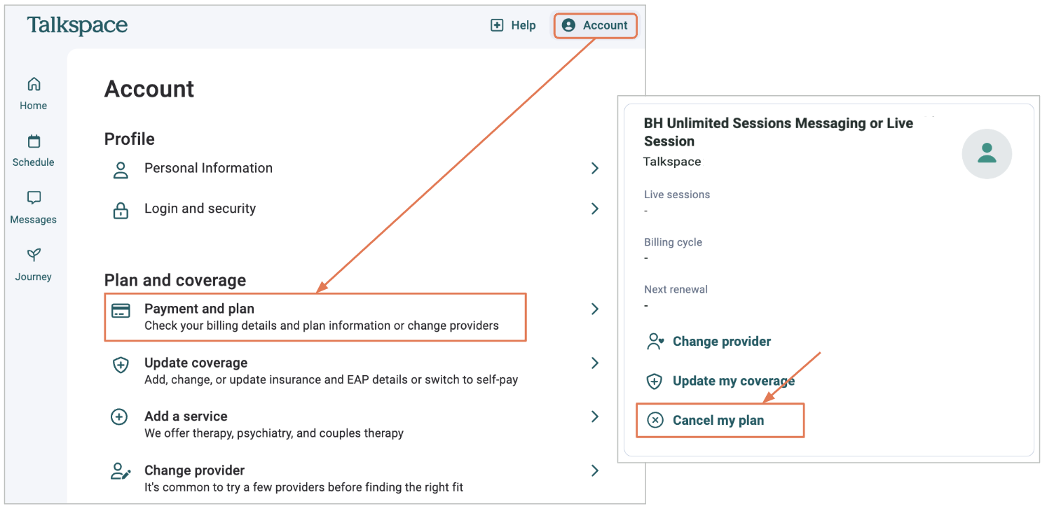Screen dimensions: 1047x511
Task: Click the profile avatar in plan card
Action: point(987,153)
